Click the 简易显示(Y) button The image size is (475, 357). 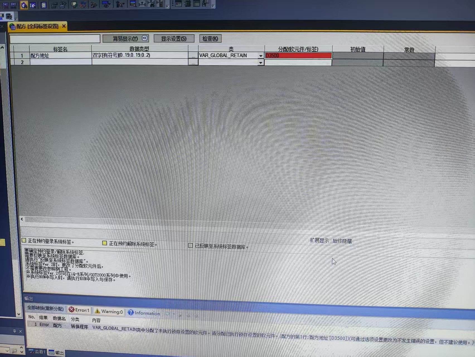tap(125, 39)
